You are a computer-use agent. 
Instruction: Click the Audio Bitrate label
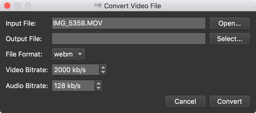pyautogui.click(x=27, y=86)
